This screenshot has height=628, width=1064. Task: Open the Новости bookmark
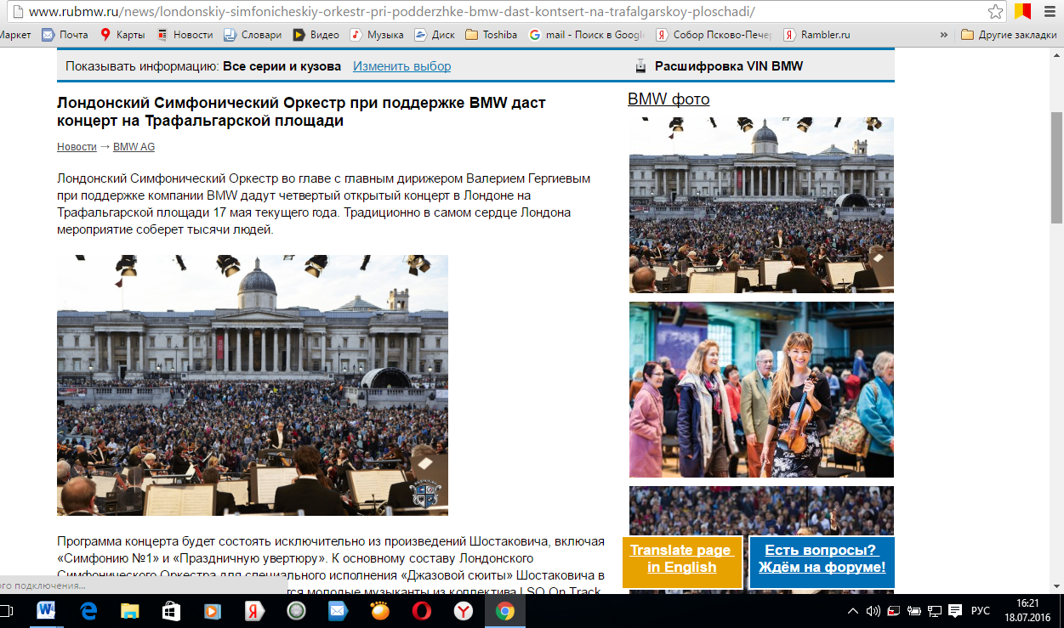(x=185, y=35)
